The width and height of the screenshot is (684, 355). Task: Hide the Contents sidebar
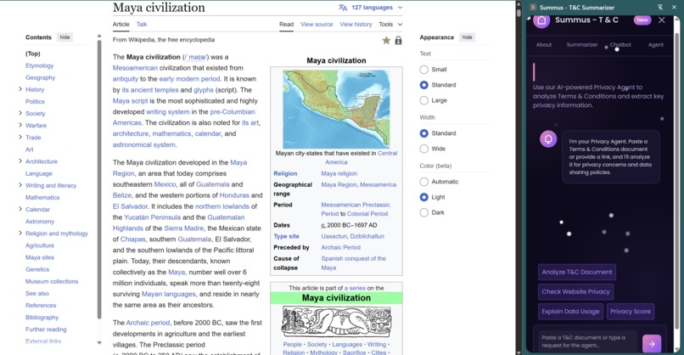tap(64, 37)
